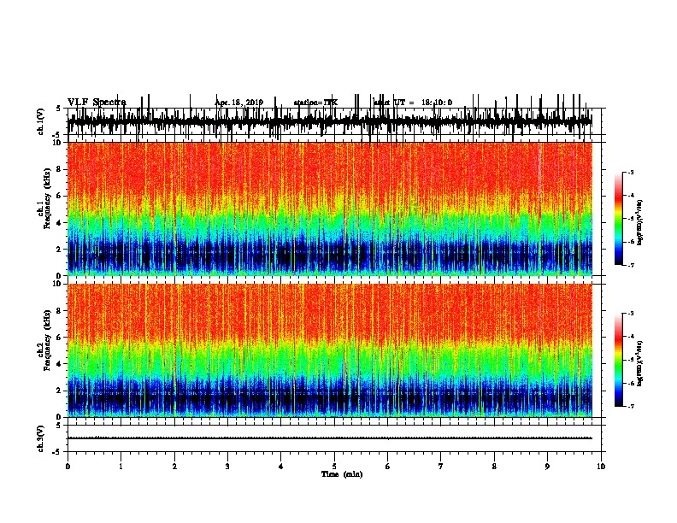This screenshot has width=677, height=523.
Task: Select the date text 'Apr. 18, 2019'
Action: [239, 103]
